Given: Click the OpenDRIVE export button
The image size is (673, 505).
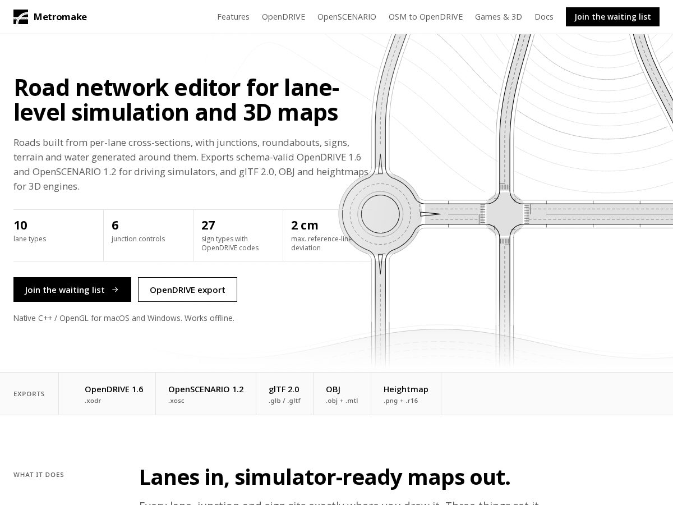Looking at the screenshot, I should tap(187, 290).
